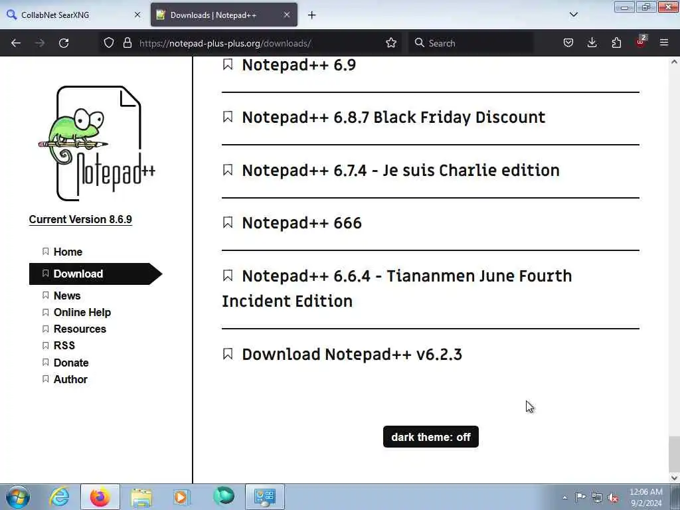Open News in the sidebar
The height and width of the screenshot is (510, 680).
(x=67, y=296)
